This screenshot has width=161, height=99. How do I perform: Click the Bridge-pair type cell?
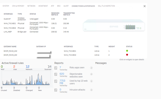click(x=22, y=32)
